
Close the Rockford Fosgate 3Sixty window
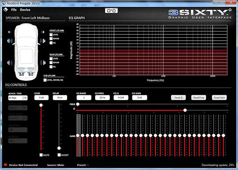tap(231, 2)
